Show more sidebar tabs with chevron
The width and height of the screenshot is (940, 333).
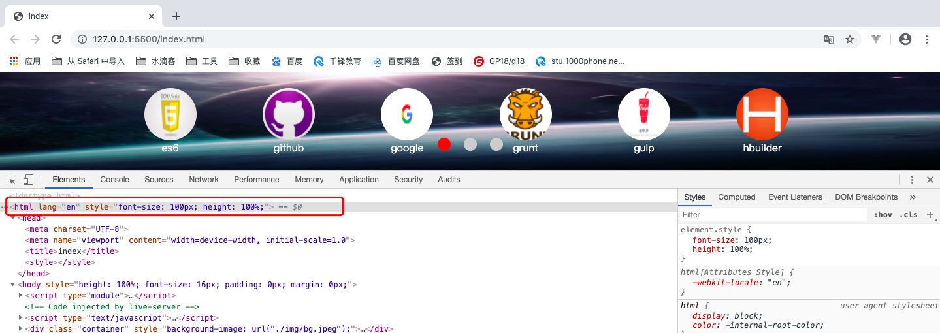tap(913, 197)
